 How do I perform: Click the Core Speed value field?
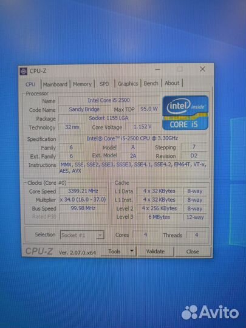click(x=83, y=191)
